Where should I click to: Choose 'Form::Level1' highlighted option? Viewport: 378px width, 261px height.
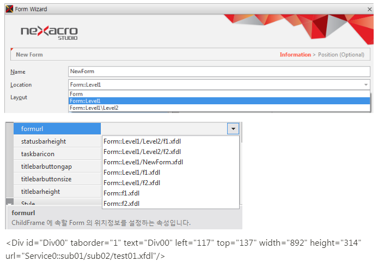[86, 101]
